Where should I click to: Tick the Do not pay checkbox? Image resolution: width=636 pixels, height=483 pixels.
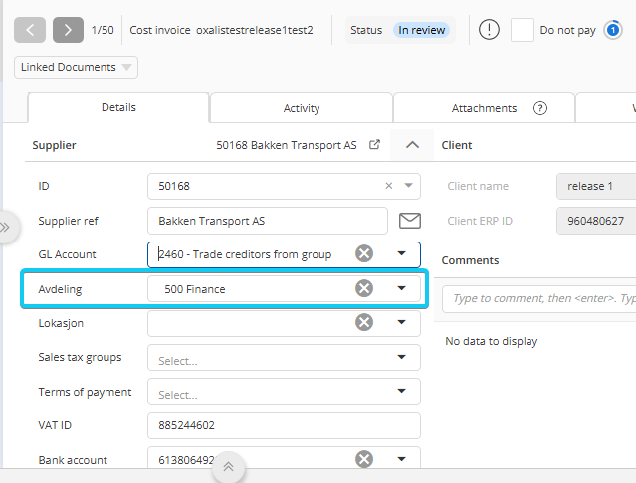click(x=522, y=30)
